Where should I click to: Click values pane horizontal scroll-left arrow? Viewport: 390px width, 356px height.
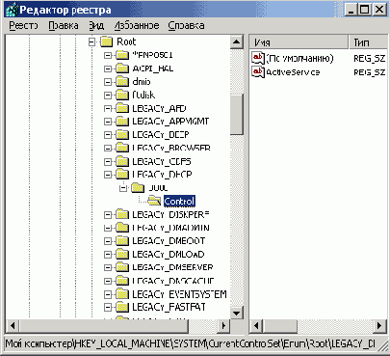click(256, 326)
